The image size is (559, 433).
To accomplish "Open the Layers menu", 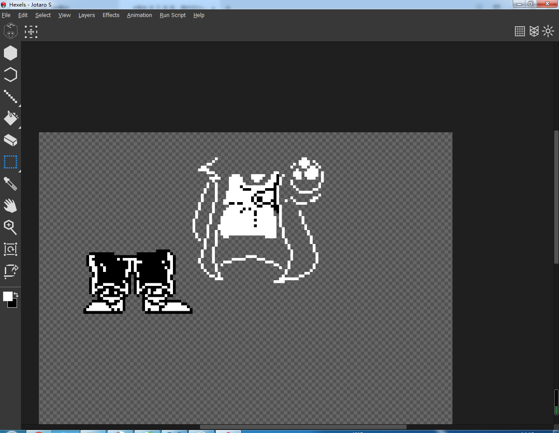I will [86, 15].
